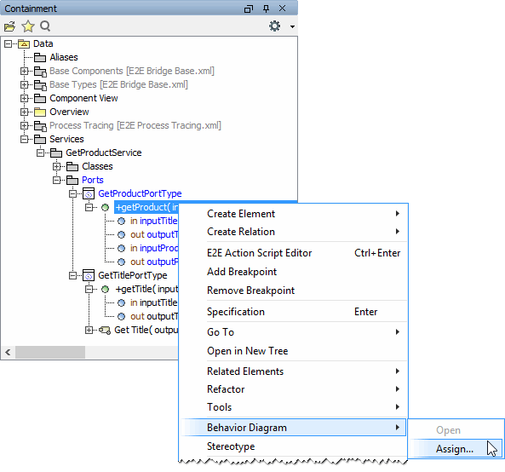505x472 pixels.
Task: Click the open folder icon in toolbar
Action: (x=9, y=26)
